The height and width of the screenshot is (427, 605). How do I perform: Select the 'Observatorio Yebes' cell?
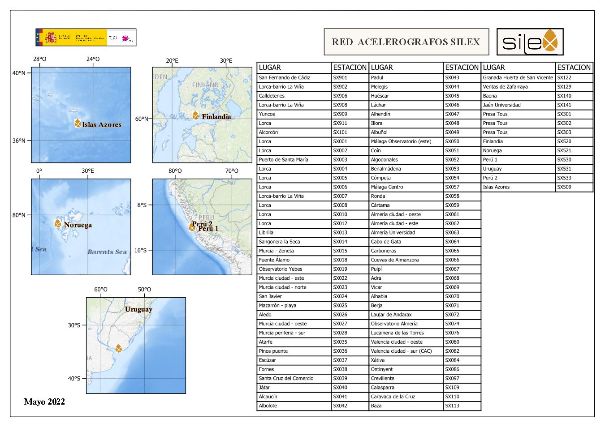pos(294,269)
